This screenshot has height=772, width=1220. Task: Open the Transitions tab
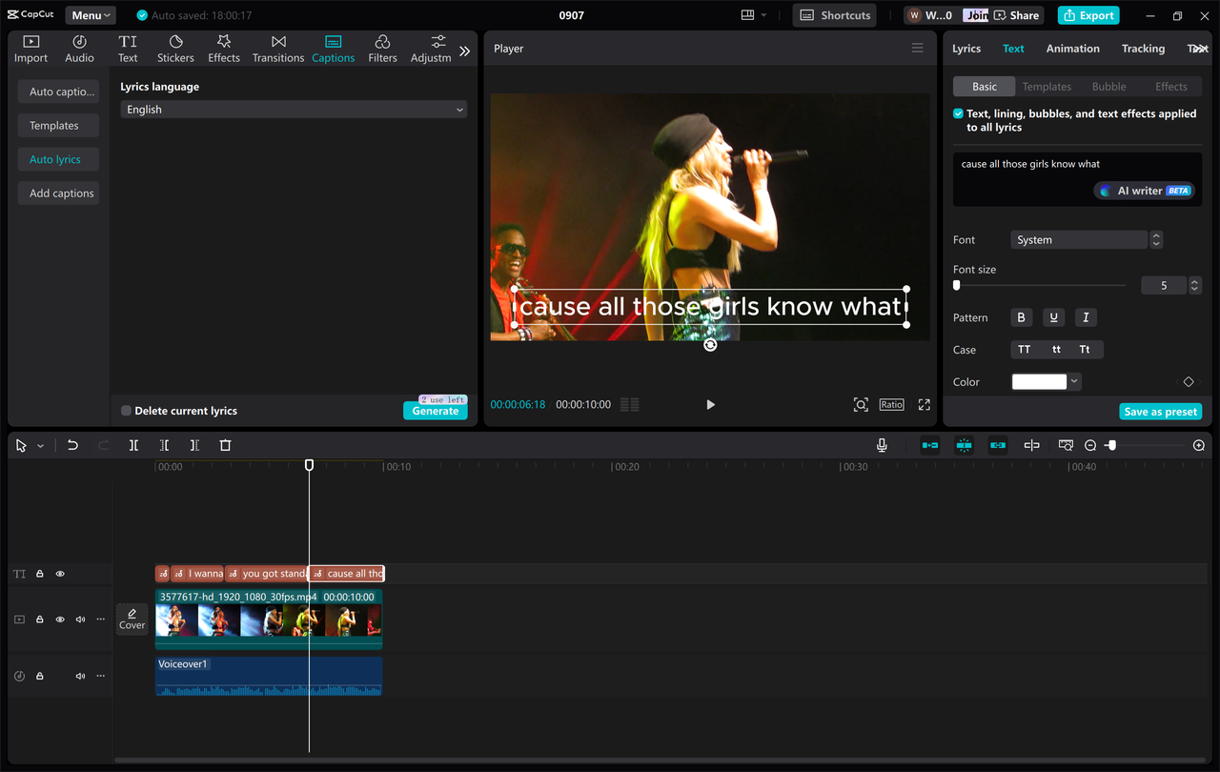coord(278,49)
